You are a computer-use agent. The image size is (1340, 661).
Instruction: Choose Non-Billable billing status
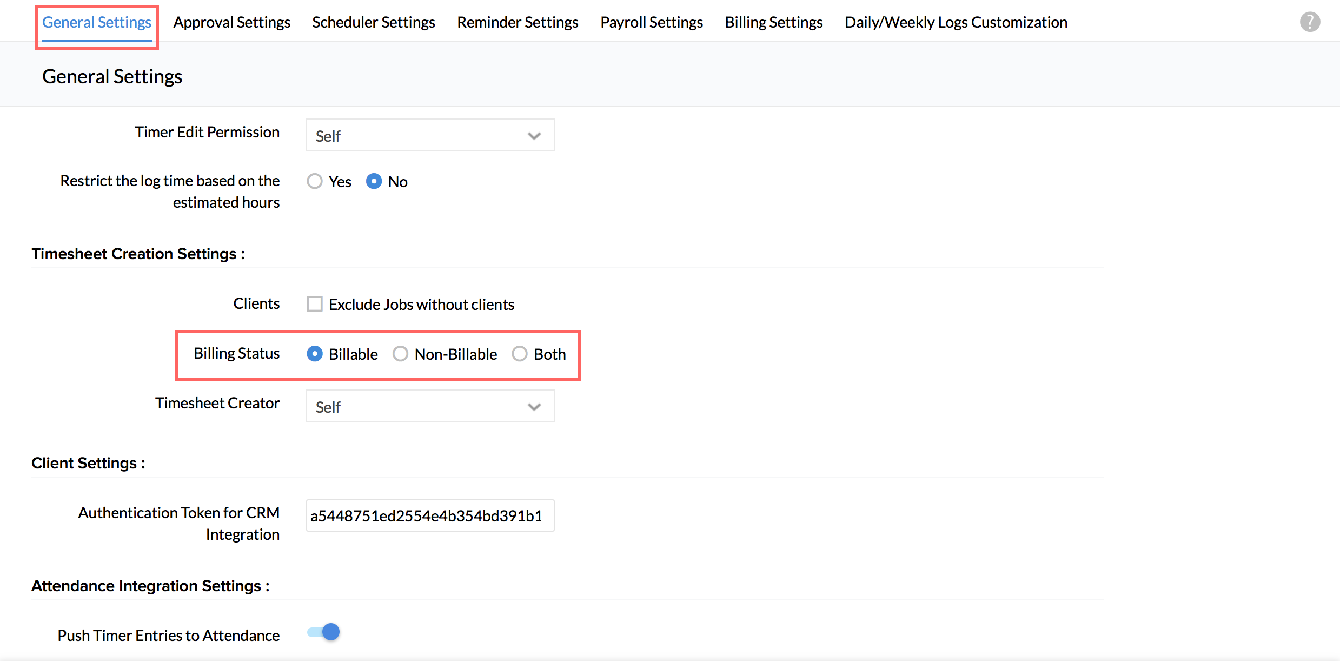(x=400, y=354)
